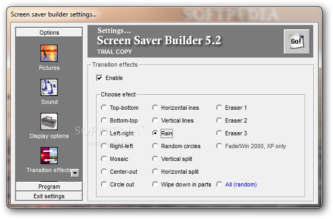333x219 pixels.
Task: Open Display options toolbox icon
Action: tap(49, 121)
